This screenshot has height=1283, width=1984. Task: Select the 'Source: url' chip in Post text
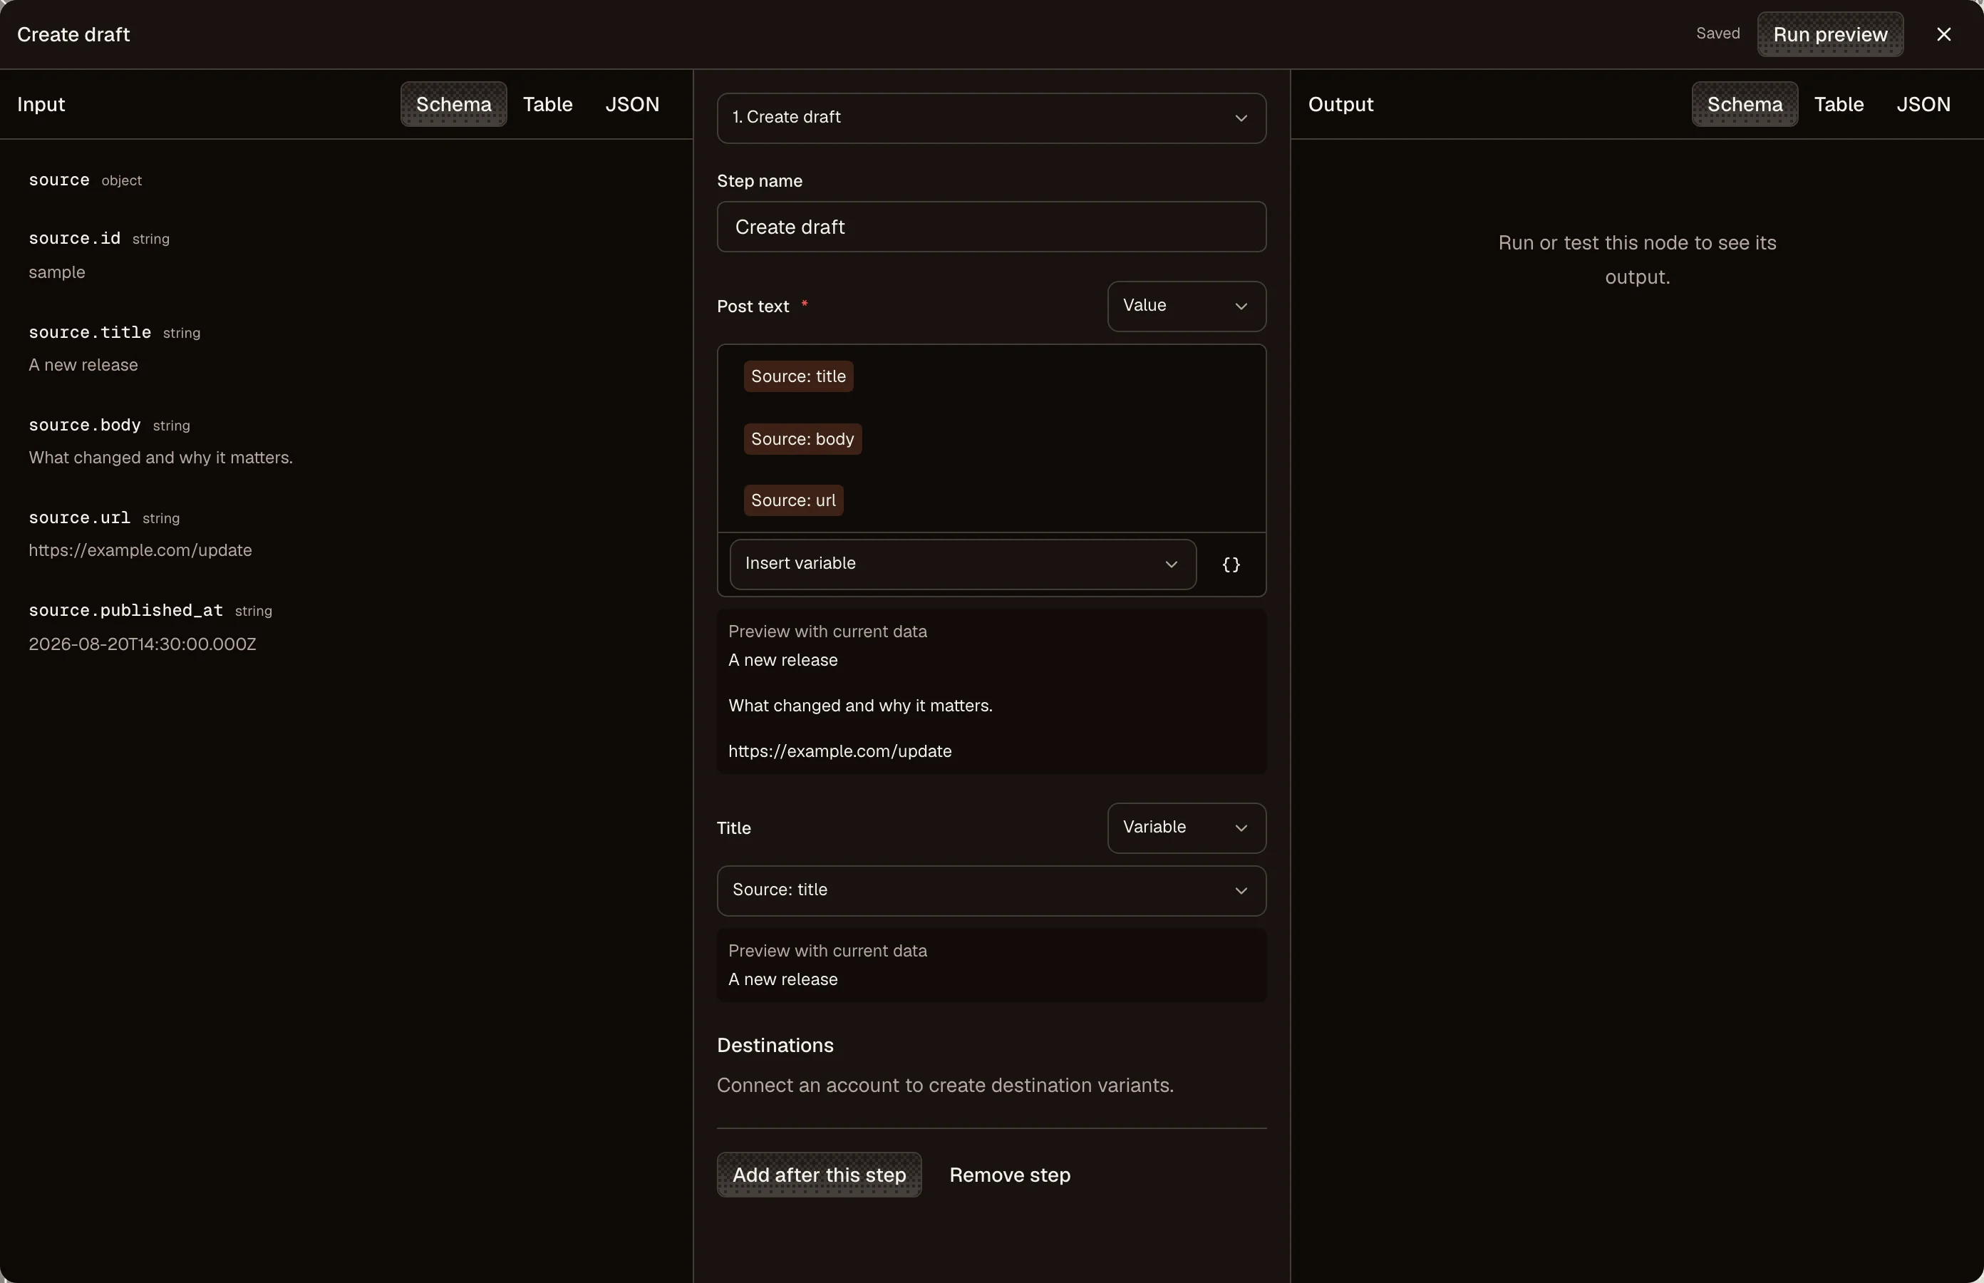[x=793, y=500]
